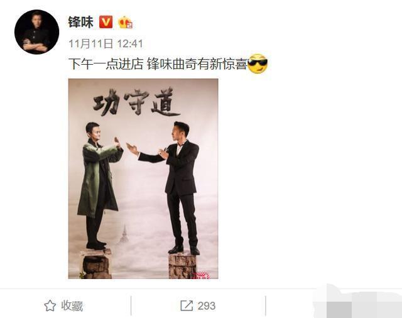Click the username 锋味
Screen dimensions: 402x318
(81, 22)
